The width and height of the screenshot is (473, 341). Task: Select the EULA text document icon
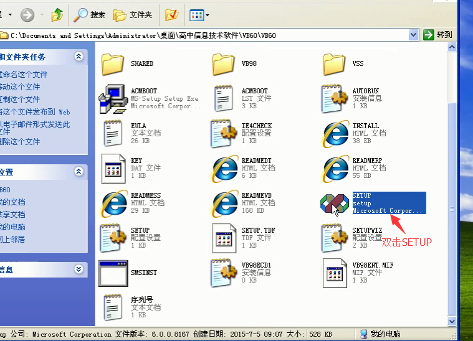pyautogui.click(x=113, y=133)
